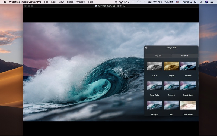
Task: Click the V-shaped menu bar icon
Action: pos(121,2)
